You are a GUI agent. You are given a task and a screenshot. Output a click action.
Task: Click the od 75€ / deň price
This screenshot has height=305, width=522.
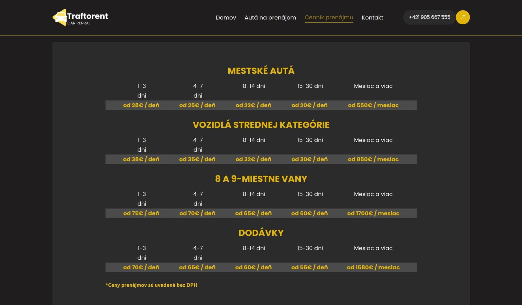click(141, 213)
